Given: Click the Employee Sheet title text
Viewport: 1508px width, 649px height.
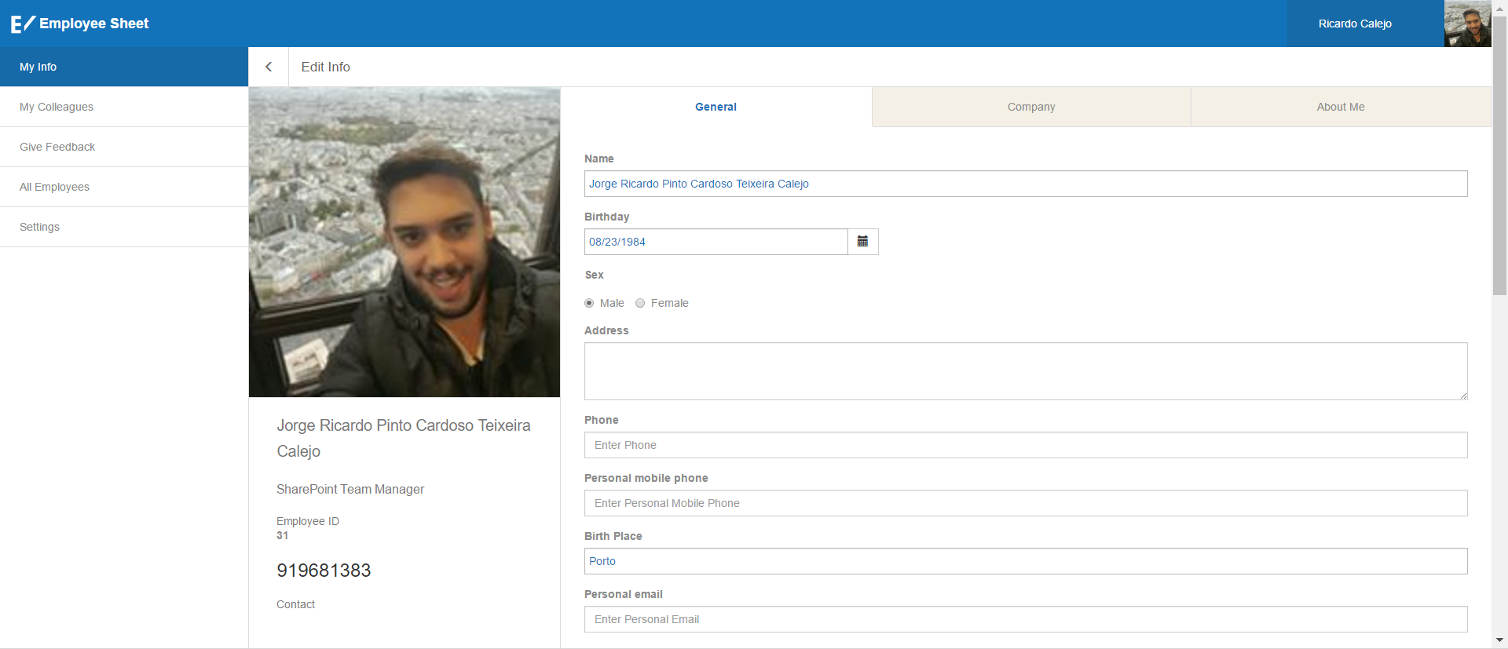Looking at the screenshot, I should (x=94, y=24).
